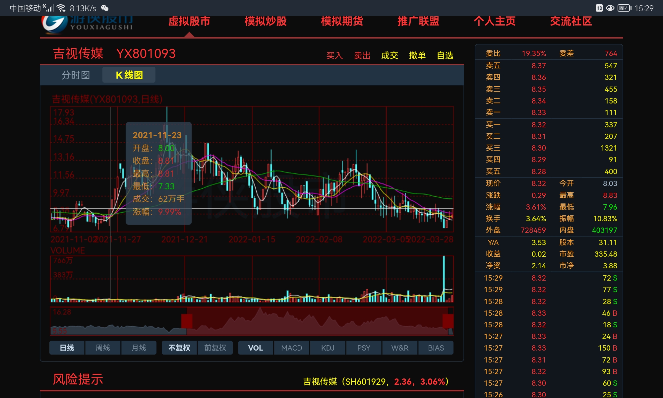Tap the Wi-Fi status bar icon

(x=61, y=8)
